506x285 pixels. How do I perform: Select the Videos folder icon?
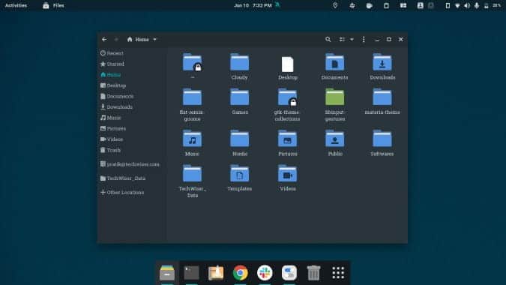pyautogui.click(x=287, y=174)
